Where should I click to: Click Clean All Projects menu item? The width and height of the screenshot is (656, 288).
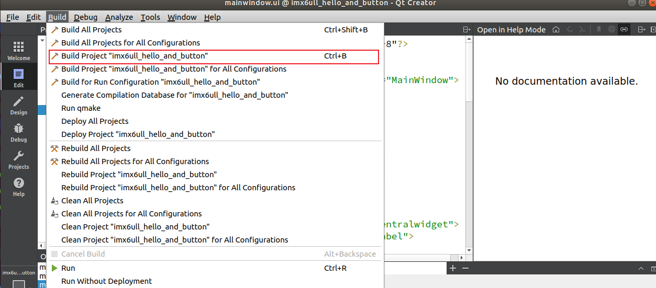(92, 201)
